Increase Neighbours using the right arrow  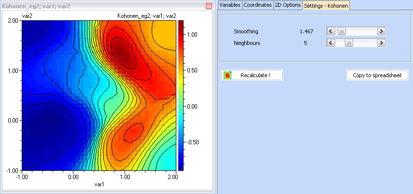click(381, 43)
